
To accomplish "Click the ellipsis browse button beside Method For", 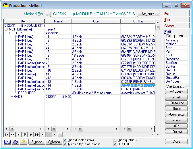I will pyautogui.click(x=48, y=14).
